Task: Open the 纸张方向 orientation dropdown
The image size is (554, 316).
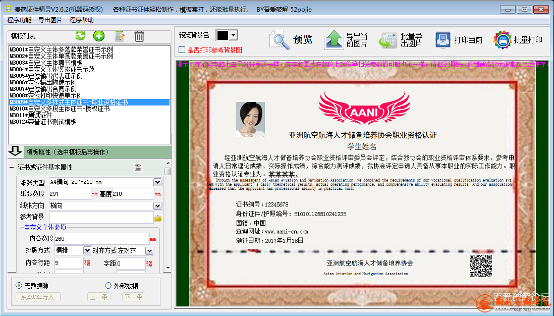Action: (x=157, y=206)
